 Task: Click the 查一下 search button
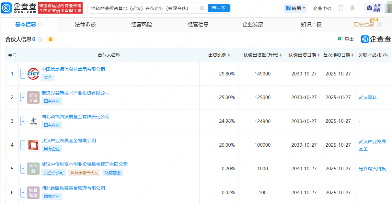point(218,8)
